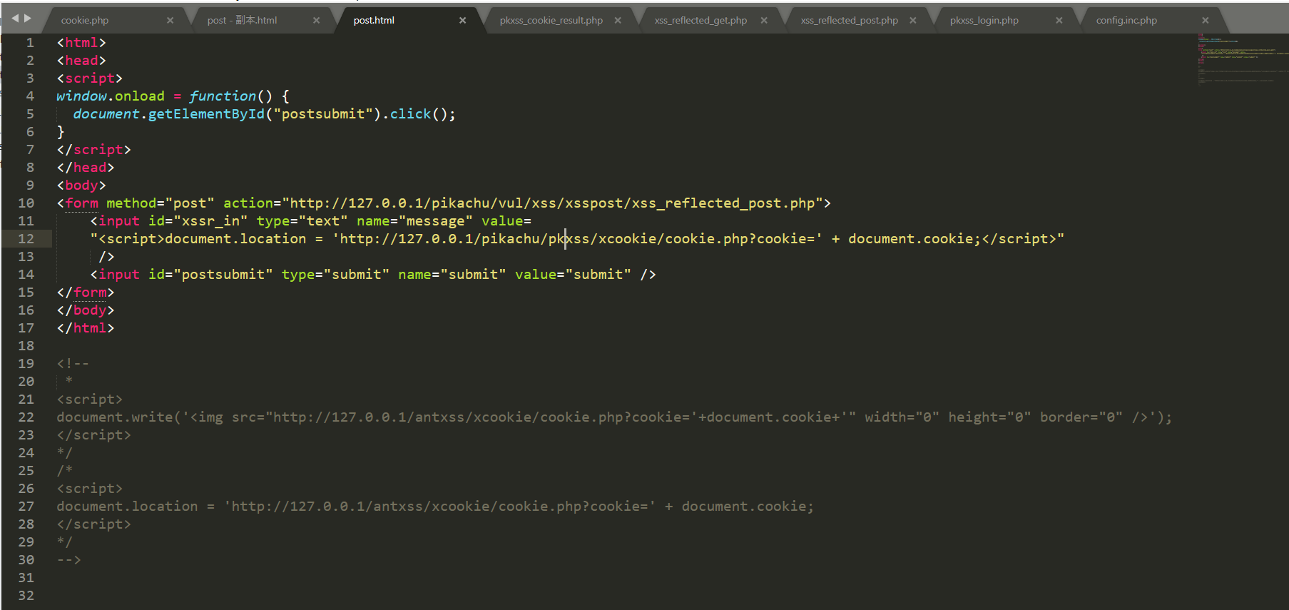Click line number 12 in gutter
Image resolution: width=1289 pixels, height=610 pixels.
[26, 238]
